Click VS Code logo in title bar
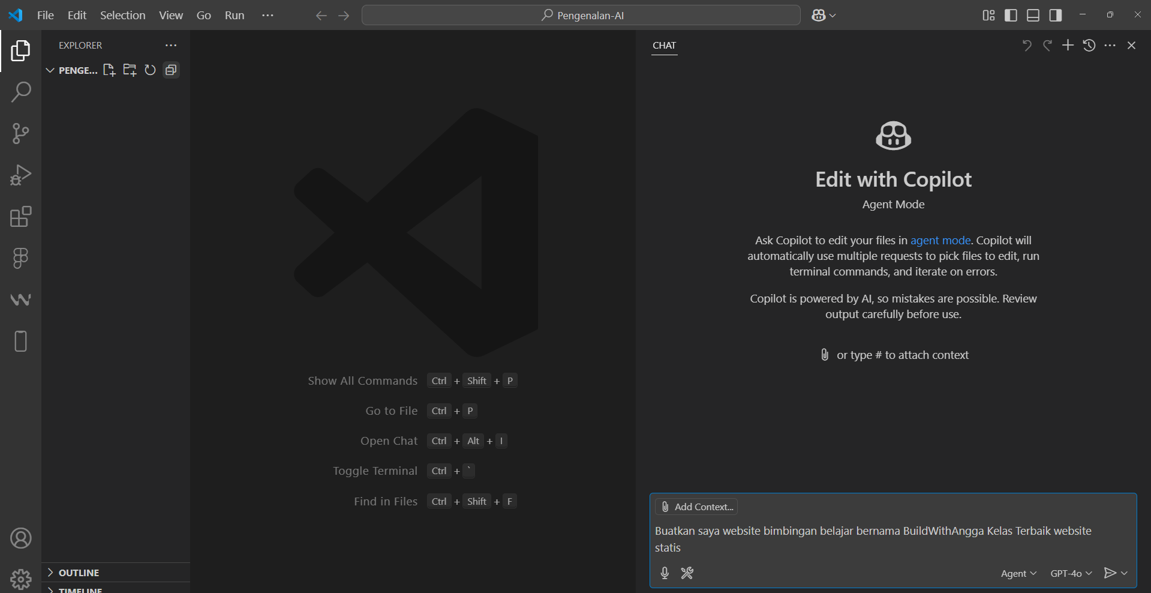 (x=16, y=16)
